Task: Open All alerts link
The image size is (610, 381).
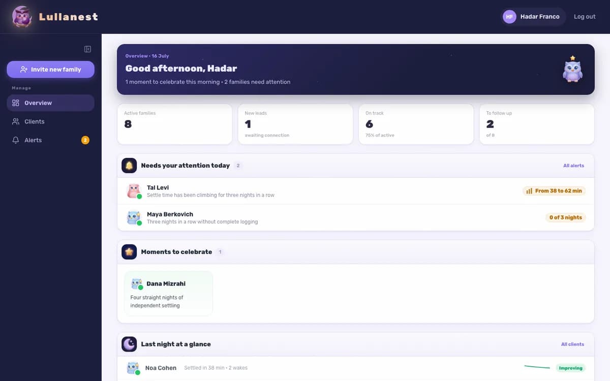Action: click(573, 166)
